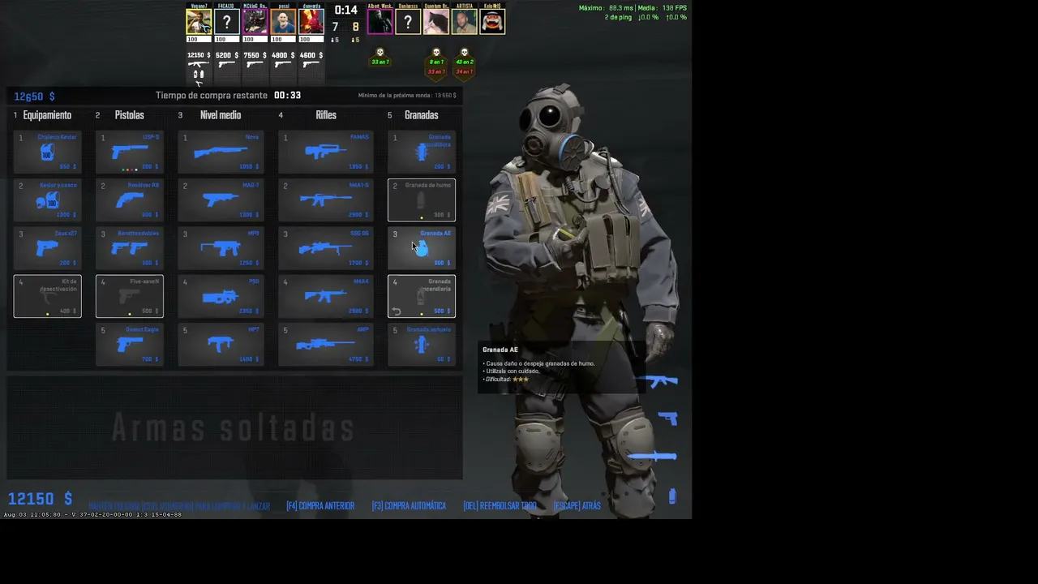Viewport: 1038px width, 584px height.
Task: Buy Kevlar y casco
Action: point(47,200)
